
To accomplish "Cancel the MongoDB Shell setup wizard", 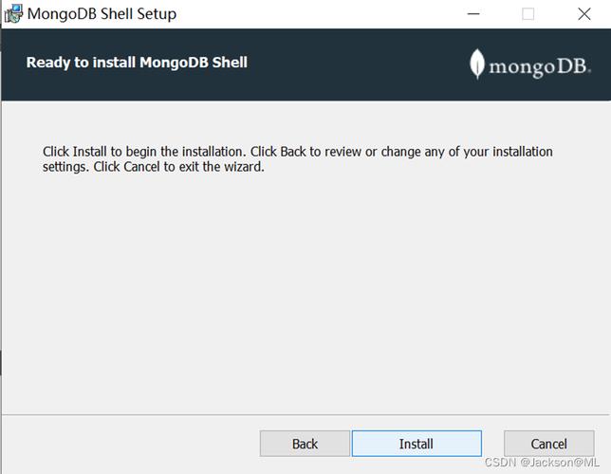I will pyautogui.click(x=548, y=444).
